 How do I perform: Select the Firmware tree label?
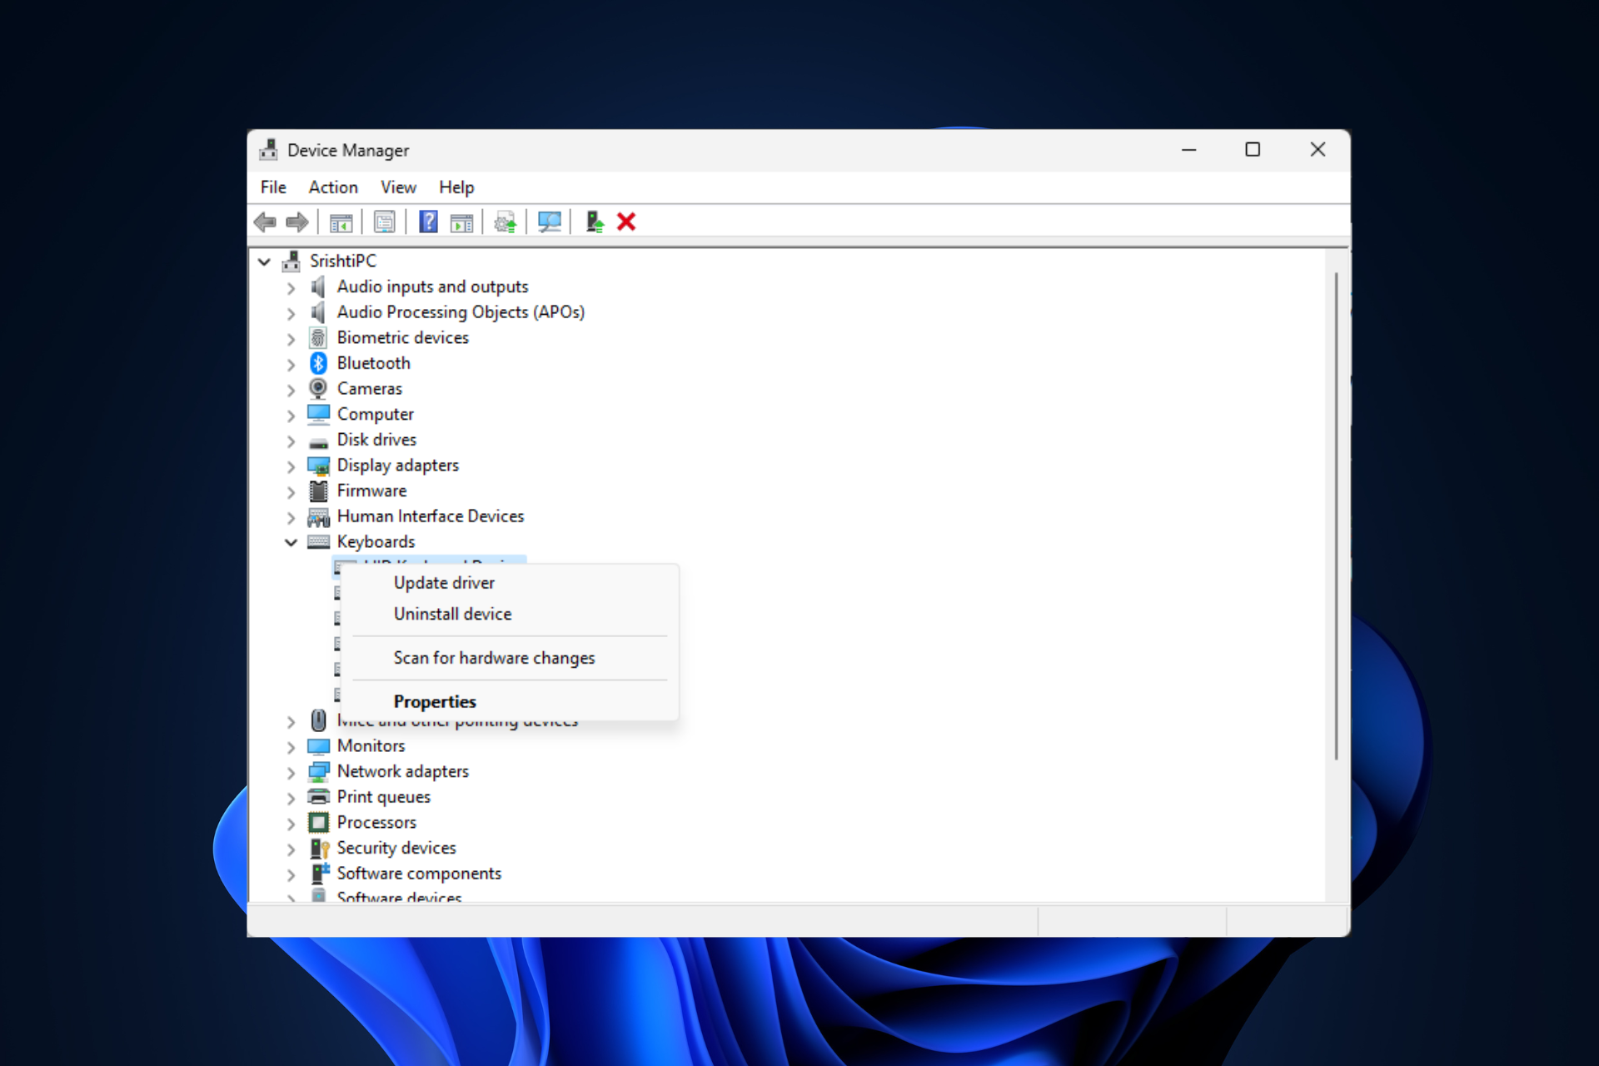371,491
